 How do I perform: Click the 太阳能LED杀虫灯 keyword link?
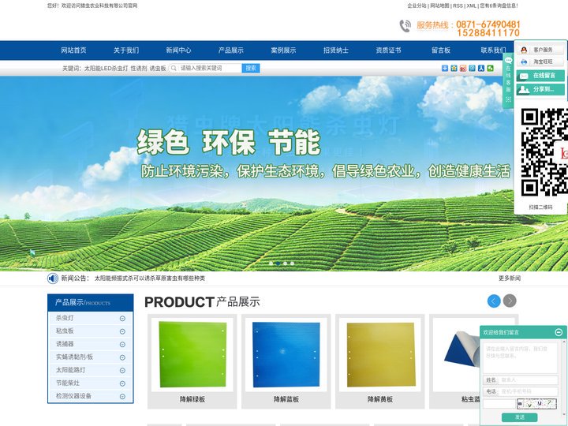click(x=106, y=68)
